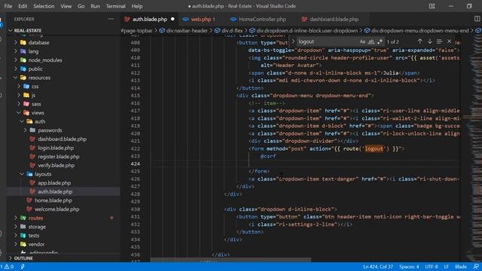Image resolution: width=482 pixels, height=271 pixels.
Task: Open the View menu
Action: pos(66,6)
